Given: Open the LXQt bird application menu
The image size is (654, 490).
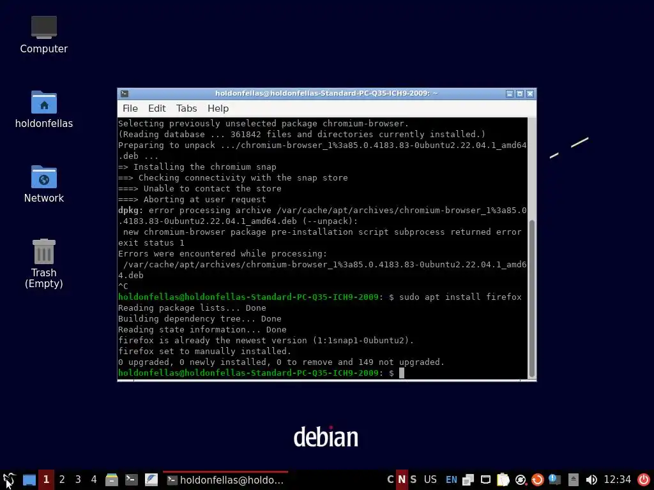Looking at the screenshot, I should pyautogui.click(x=9, y=480).
